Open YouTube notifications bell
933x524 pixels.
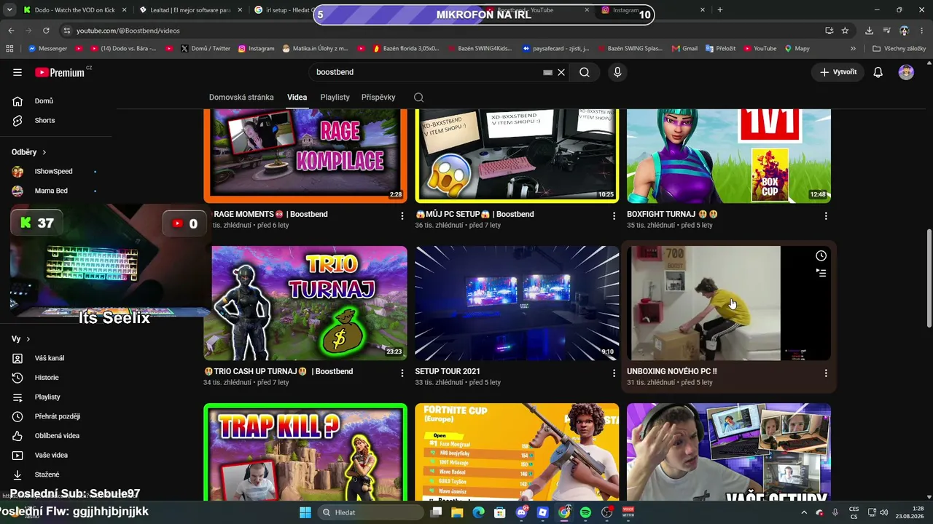[878, 72]
